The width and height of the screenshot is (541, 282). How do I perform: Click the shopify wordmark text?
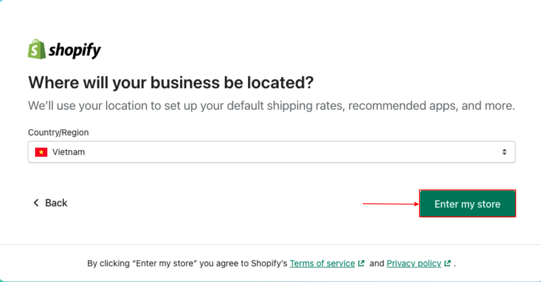click(x=75, y=51)
